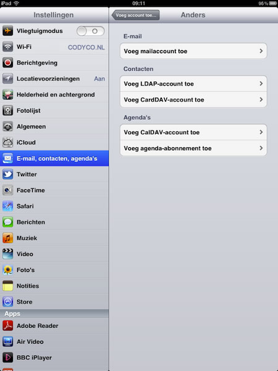This screenshot has width=278, height=371.
Task: Open Locatievoorzieningen showing Aan
Action: click(54, 79)
